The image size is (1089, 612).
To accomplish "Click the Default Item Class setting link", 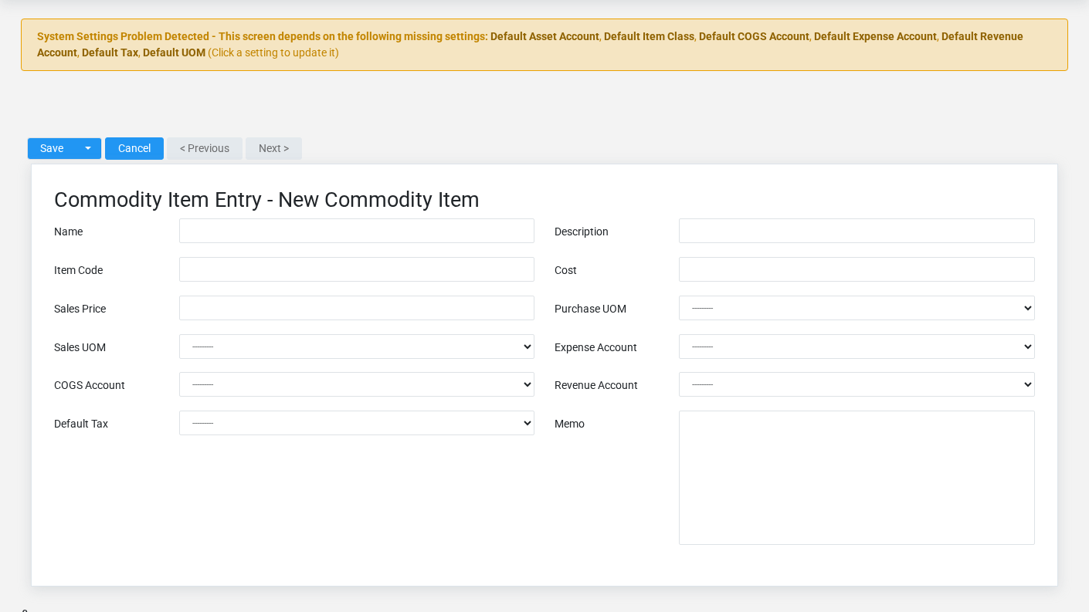I will click(649, 36).
